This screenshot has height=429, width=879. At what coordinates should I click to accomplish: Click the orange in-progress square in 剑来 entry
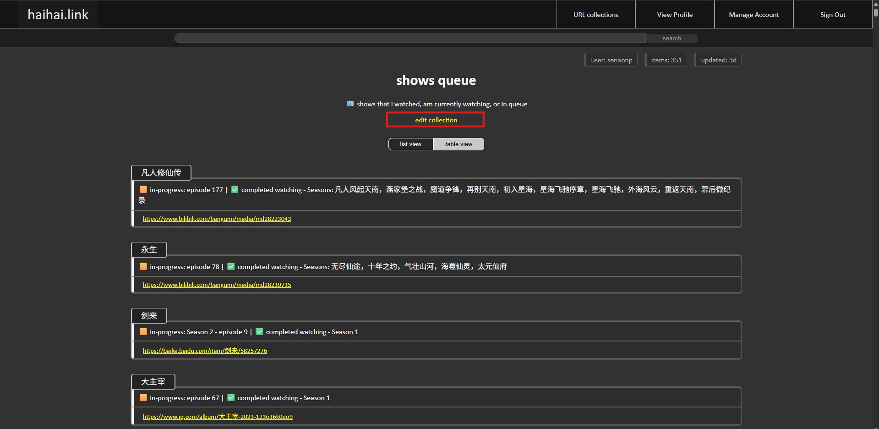pyautogui.click(x=143, y=331)
